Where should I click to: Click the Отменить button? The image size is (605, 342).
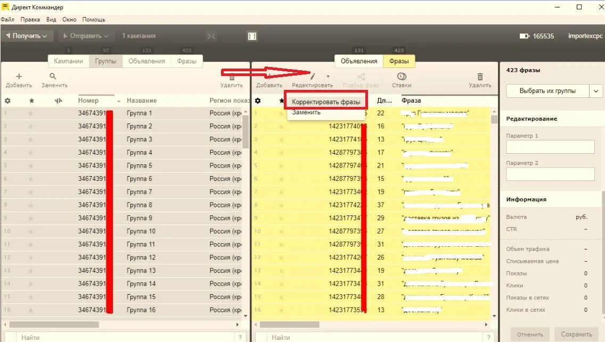click(530, 335)
